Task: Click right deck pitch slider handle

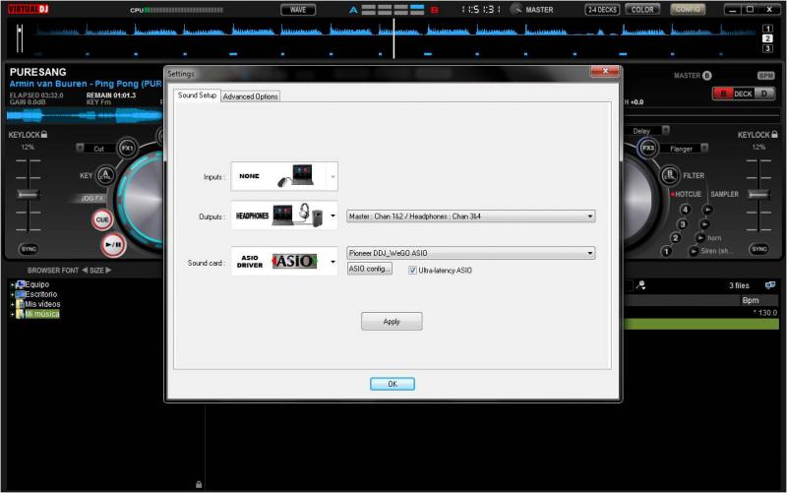Action: tap(758, 194)
